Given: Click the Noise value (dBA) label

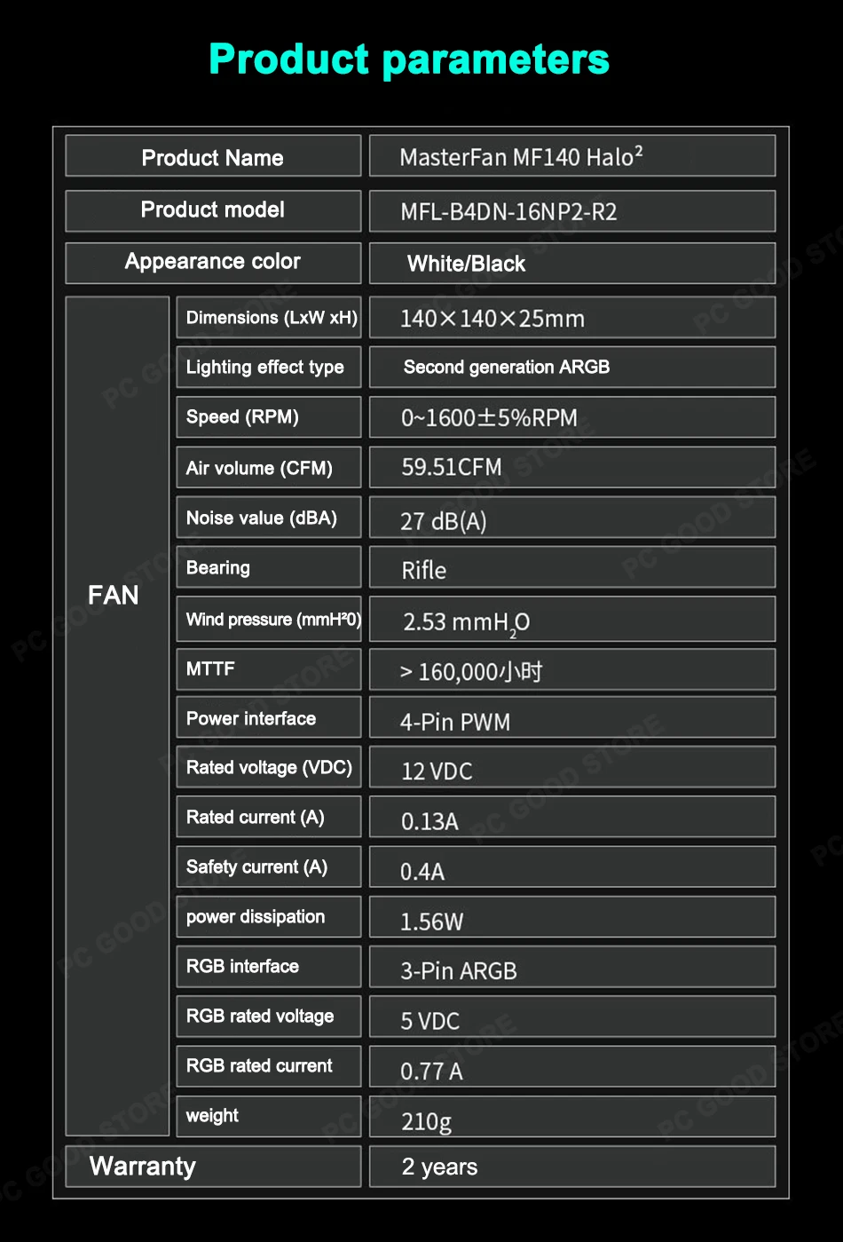Looking at the screenshot, I should coord(262,518).
